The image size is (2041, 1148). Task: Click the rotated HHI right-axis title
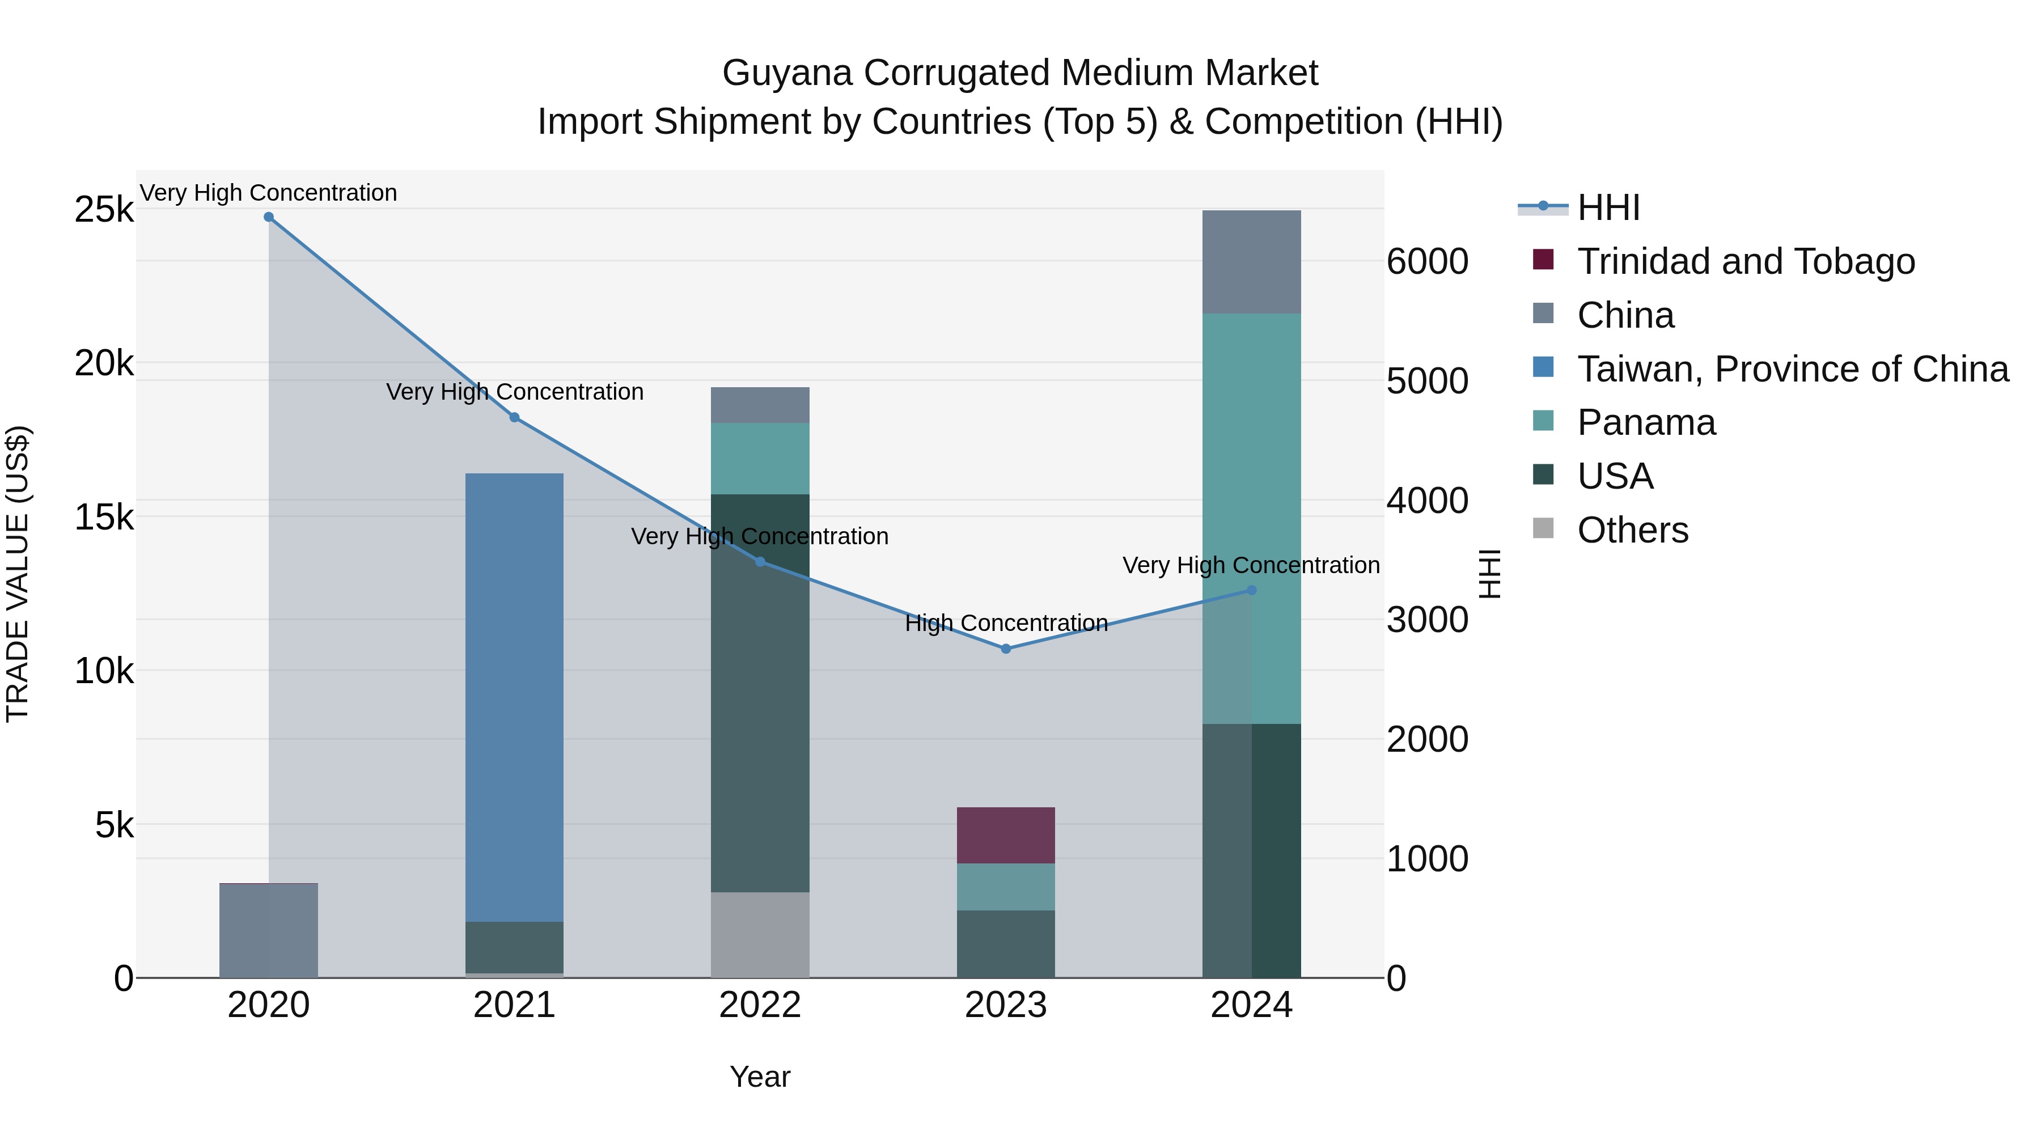[x=1489, y=574]
